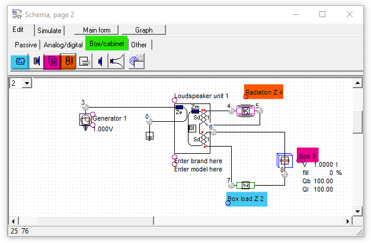Select the orange Radiation toolbar icon
Image resolution: width=371 pixels, height=243 pixels.
tap(68, 61)
